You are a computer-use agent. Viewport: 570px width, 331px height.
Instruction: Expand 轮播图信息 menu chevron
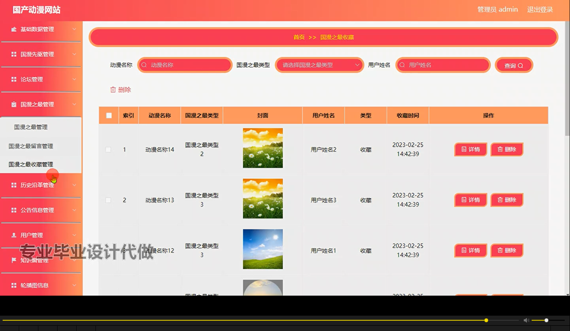pyautogui.click(x=74, y=285)
